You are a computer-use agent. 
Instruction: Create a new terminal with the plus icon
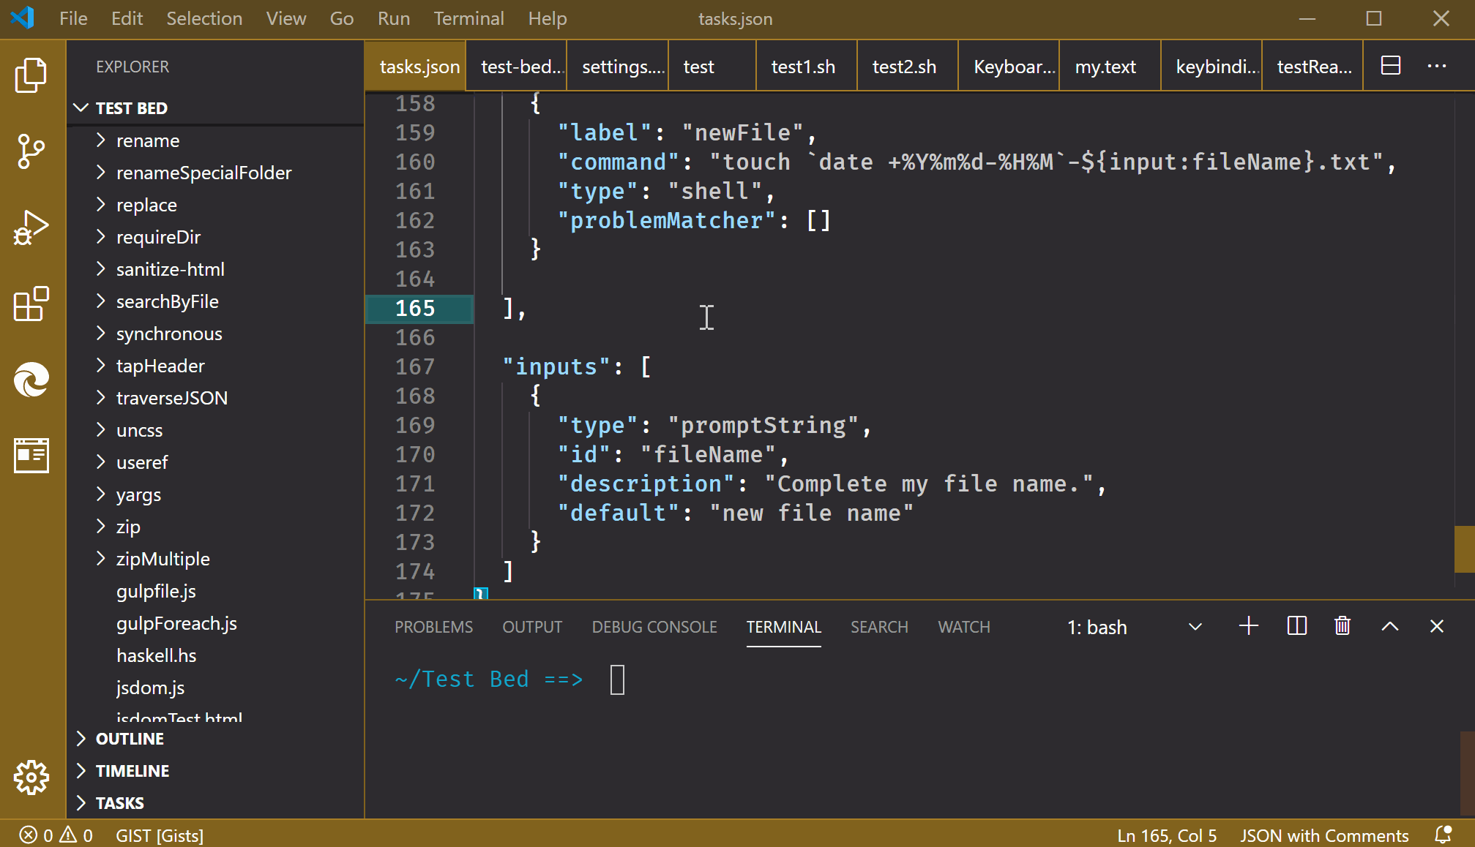pos(1248,626)
